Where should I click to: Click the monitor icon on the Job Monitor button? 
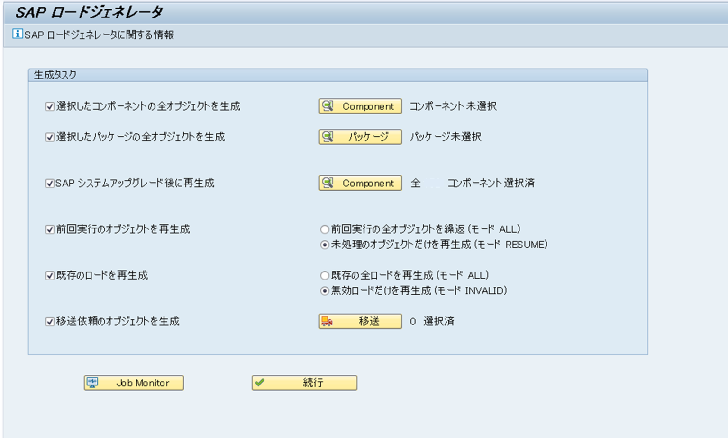coord(93,383)
